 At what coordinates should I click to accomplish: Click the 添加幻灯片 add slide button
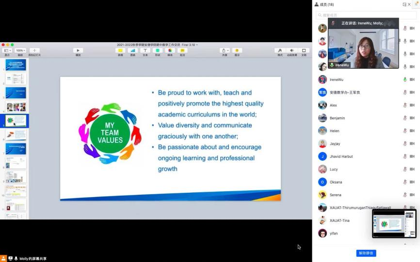pos(34,50)
